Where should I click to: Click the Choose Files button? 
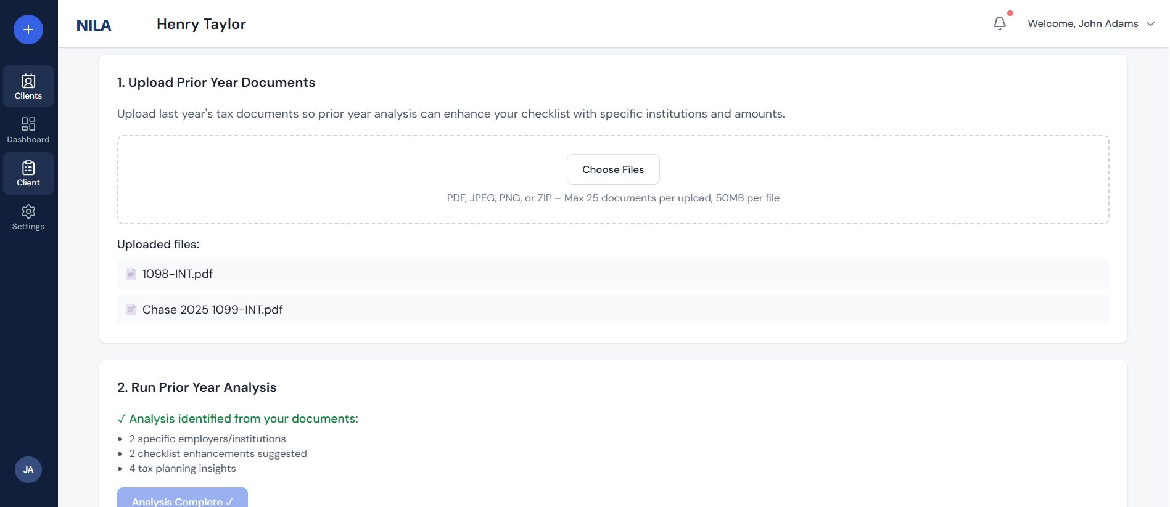[613, 169]
